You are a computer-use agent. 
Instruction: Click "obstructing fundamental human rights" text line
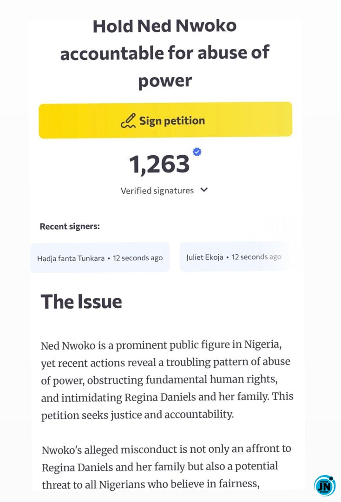coord(183,380)
